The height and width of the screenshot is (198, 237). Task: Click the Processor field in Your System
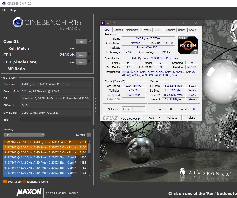tap(56, 84)
